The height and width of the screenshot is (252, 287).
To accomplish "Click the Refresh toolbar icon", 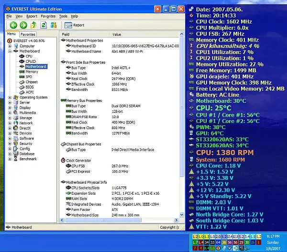I will [x=44, y=25].
